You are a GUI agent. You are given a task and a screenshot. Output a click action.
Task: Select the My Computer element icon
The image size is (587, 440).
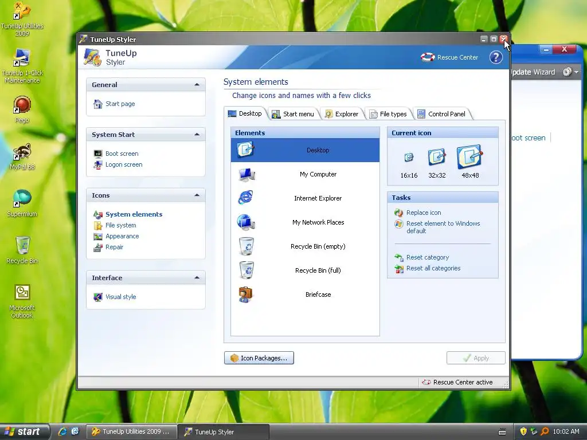point(246,174)
